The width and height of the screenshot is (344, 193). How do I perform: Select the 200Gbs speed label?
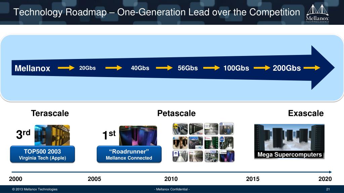[x=287, y=68]
